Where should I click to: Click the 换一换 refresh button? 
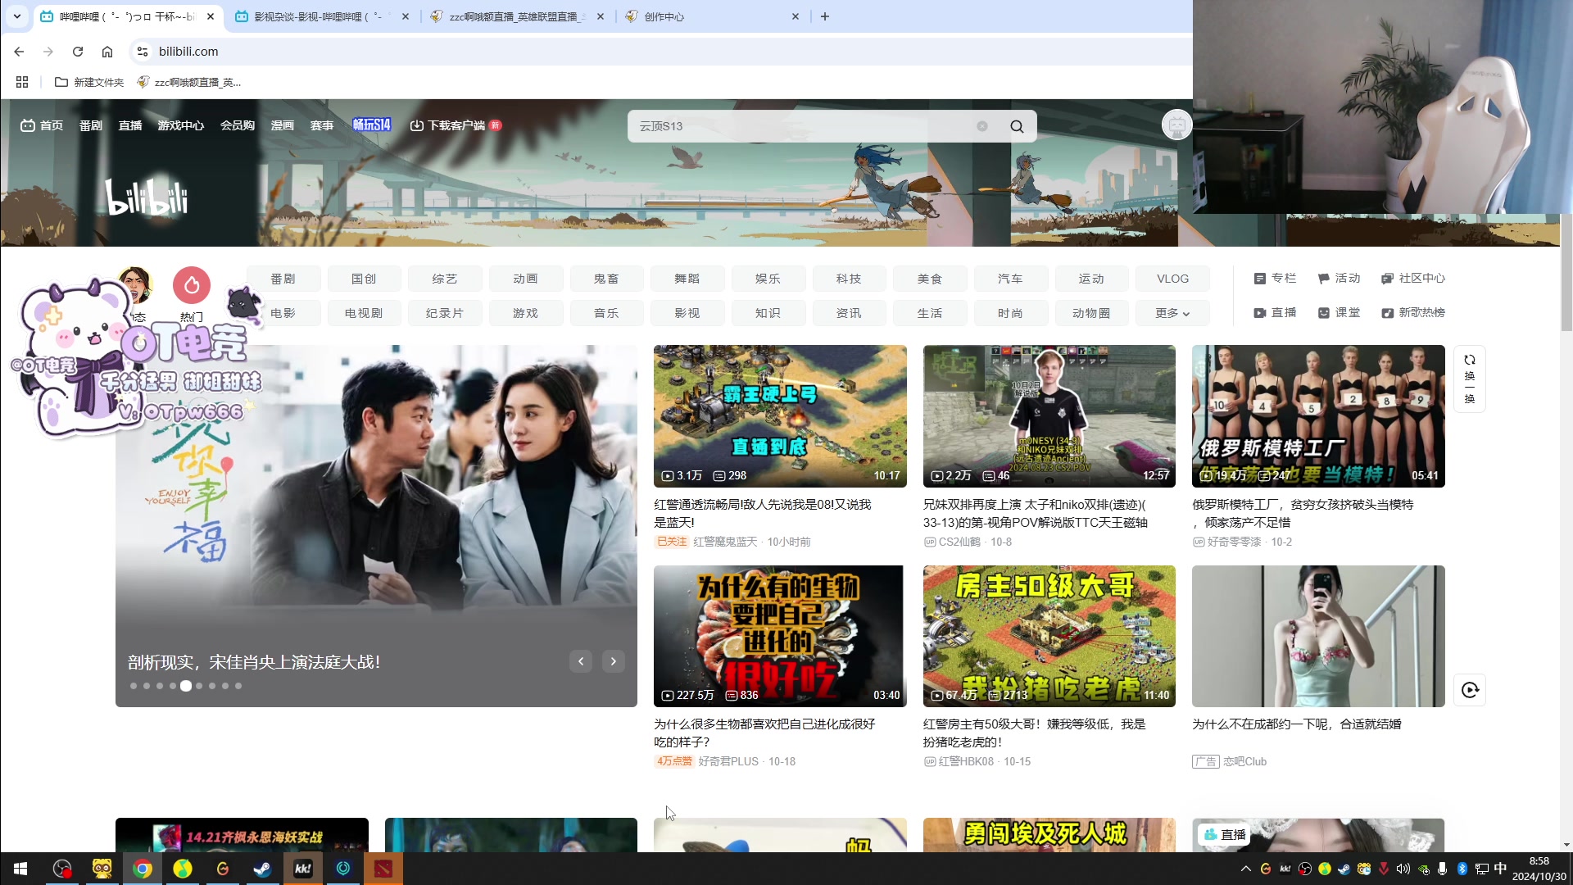[1470, 379]
